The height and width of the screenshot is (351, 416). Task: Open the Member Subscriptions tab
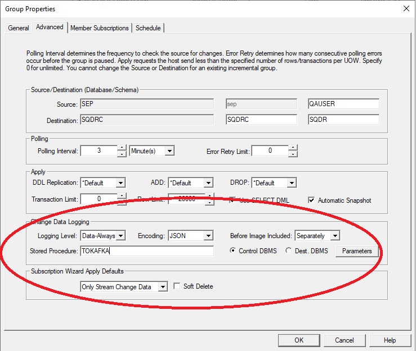[99, 28]
